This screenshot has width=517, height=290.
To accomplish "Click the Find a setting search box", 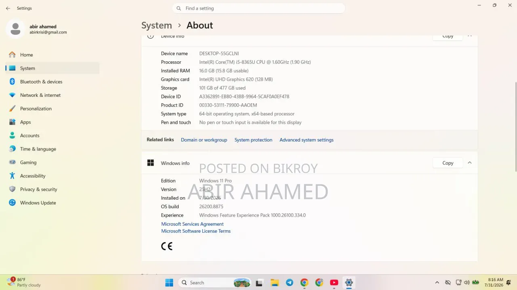I will 258,8.
